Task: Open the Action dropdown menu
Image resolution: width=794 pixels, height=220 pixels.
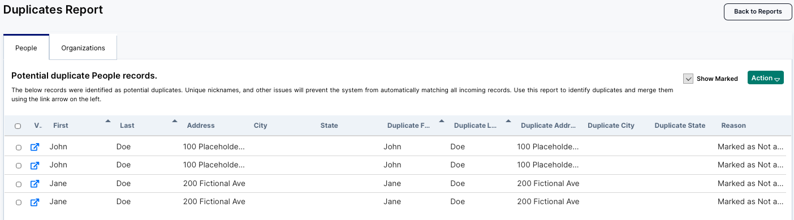Action: tap(766, 78)
